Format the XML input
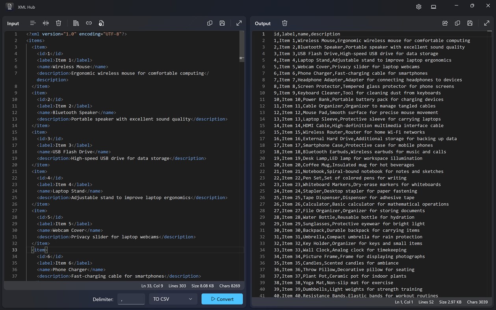The height and width of the screenshot is (310, 496). (33, 23)
